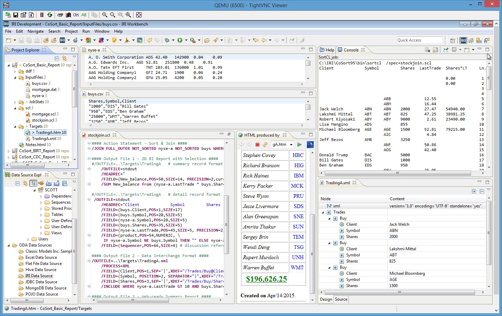Click the SUN symbol link

[x=298, y=227]
